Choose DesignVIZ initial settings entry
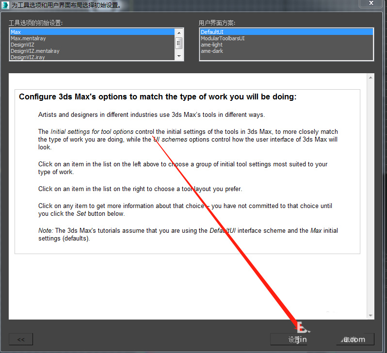 [x=92, y=45]
